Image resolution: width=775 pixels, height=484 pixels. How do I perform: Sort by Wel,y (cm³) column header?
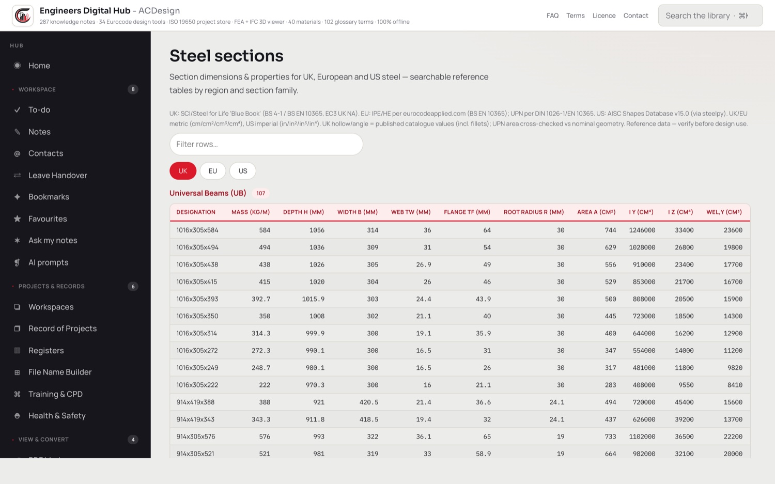tap(724, 212)
